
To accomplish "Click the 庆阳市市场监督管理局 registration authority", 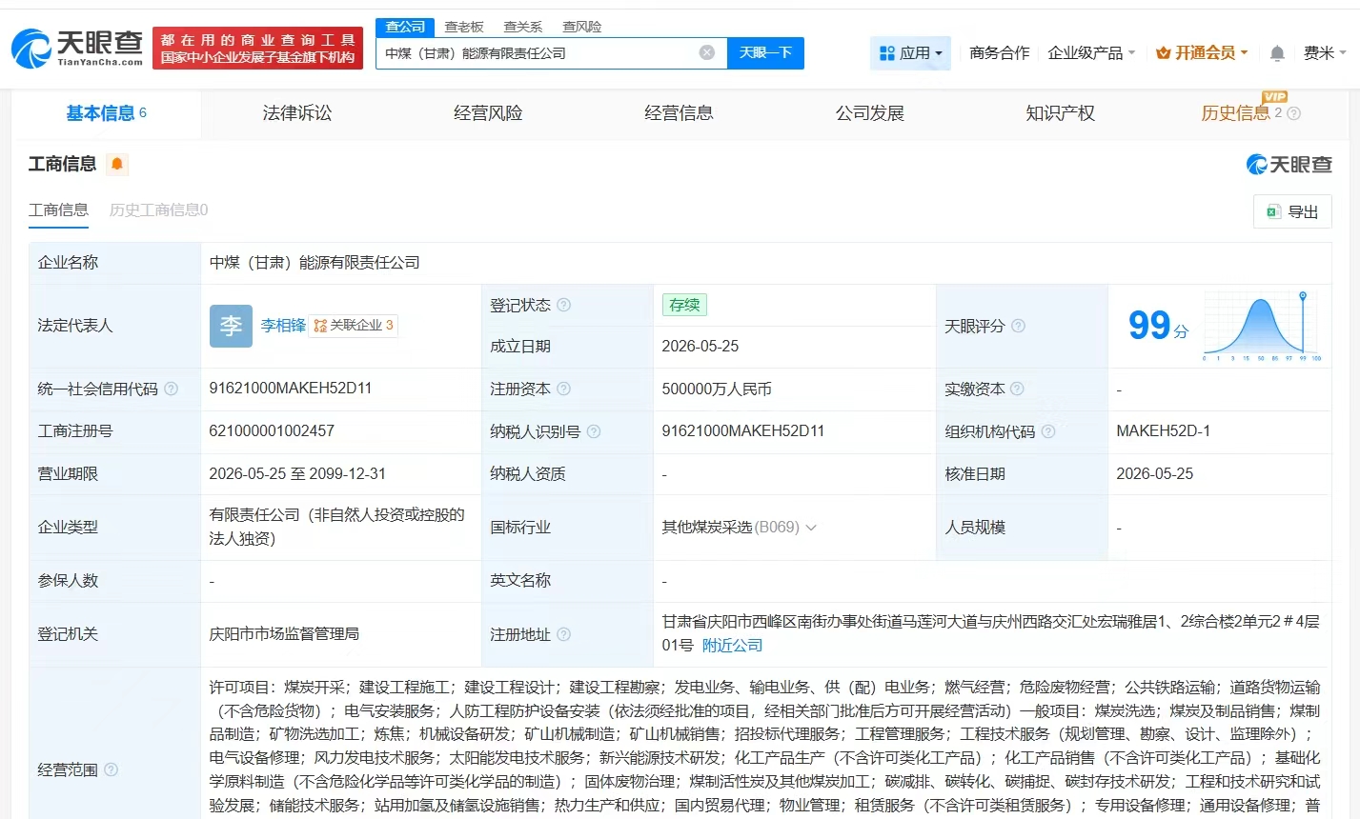I will pyautogui.click(x=284, y=634).
